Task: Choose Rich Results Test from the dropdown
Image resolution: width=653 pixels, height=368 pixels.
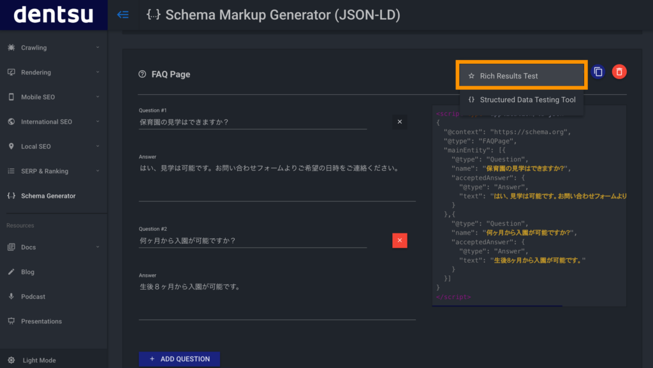Action: coord(522,75)
